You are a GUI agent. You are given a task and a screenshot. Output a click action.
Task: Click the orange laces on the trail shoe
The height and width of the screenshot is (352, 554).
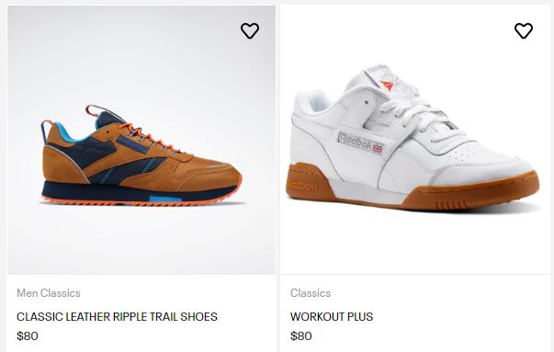tap(149, 137)
